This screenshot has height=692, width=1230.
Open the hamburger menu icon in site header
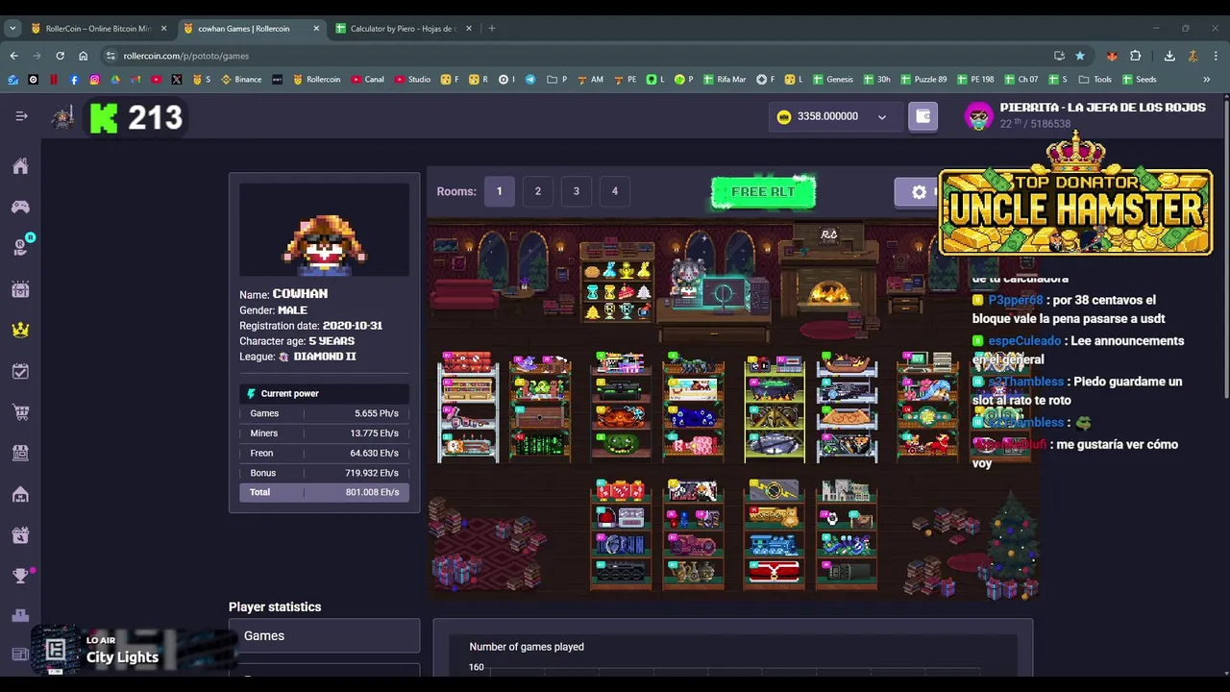coord(21,116)
